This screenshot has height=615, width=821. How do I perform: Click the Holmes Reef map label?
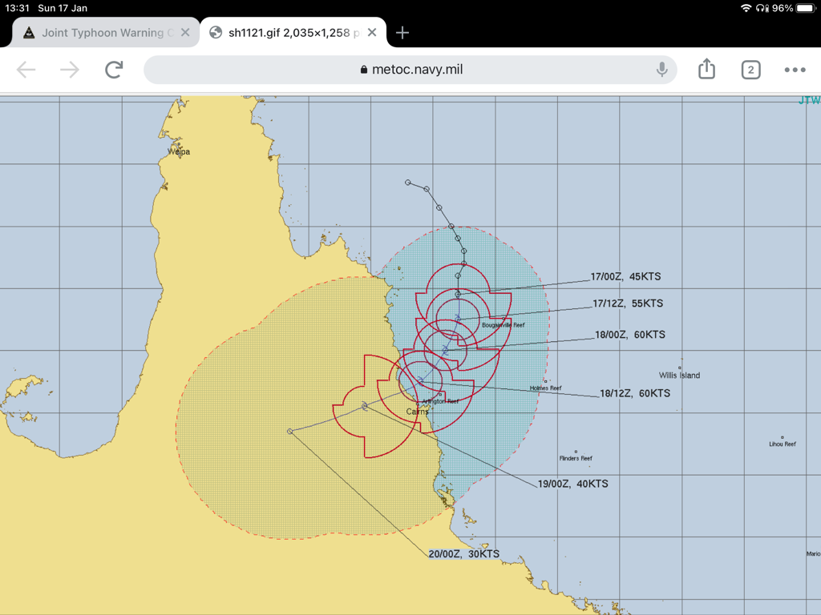(545, 388)
